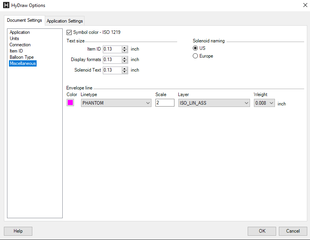Open the Help button

(18, 231)
